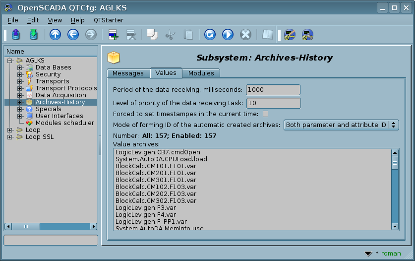The image size is (415, 261).
Task: Click tree scroll left arrow
Action: (x=8, y=227)
